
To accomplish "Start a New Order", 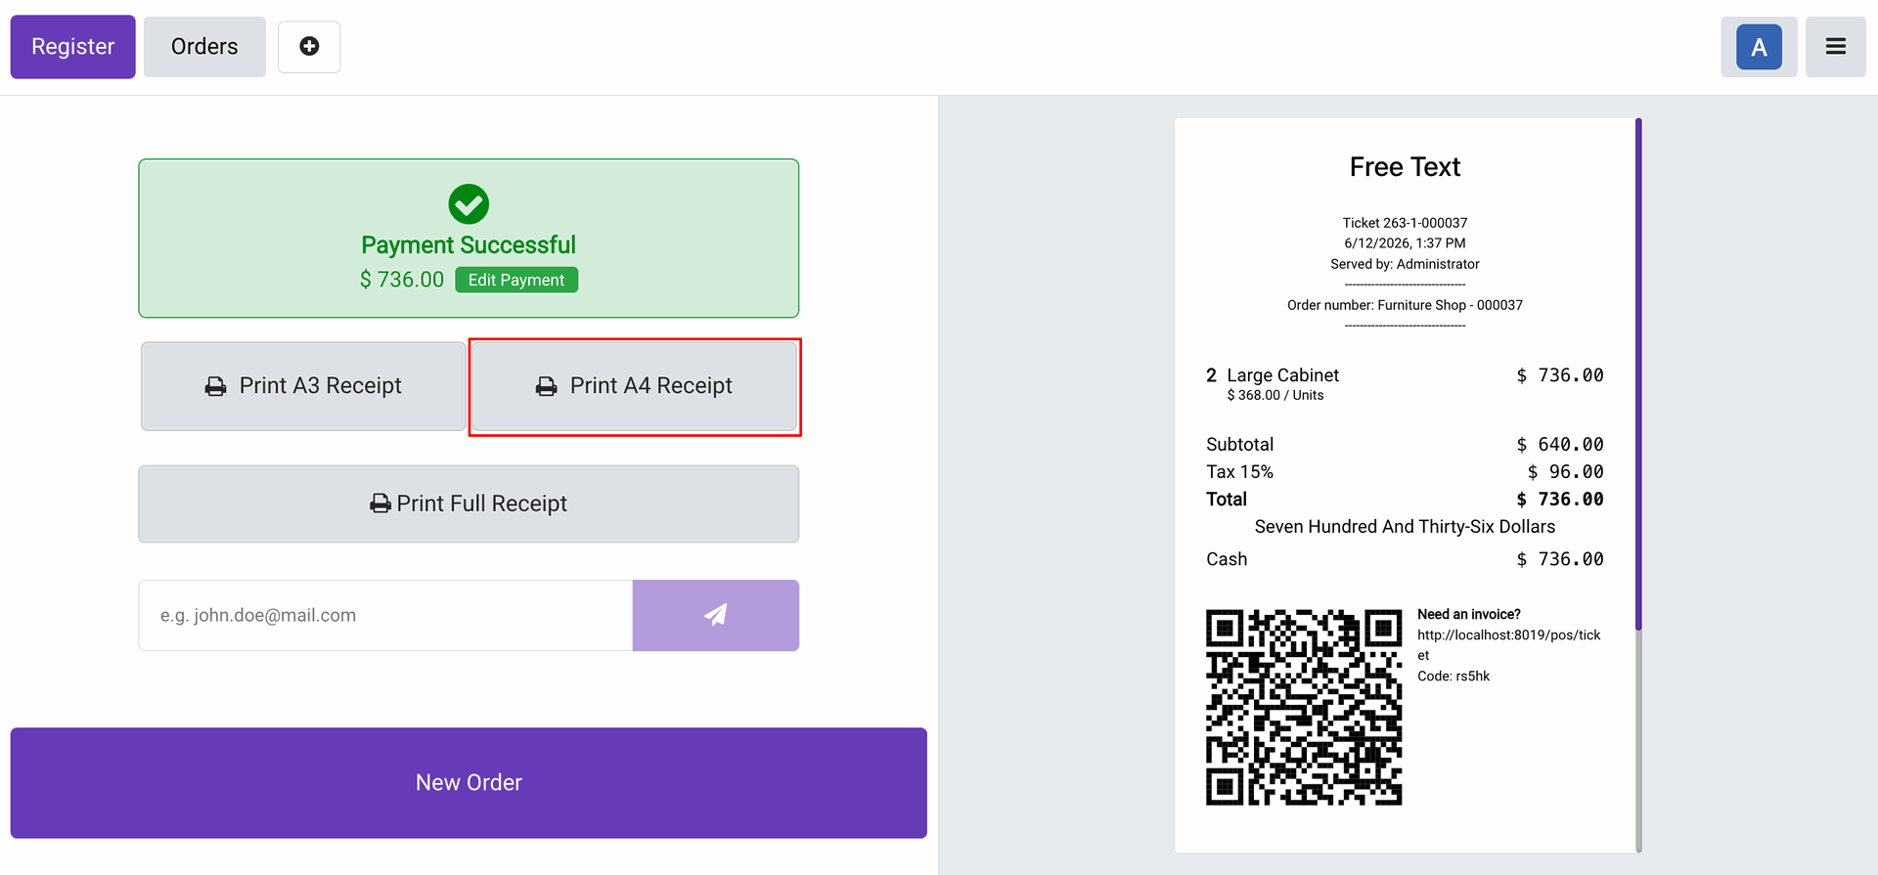I will [469, 783].
